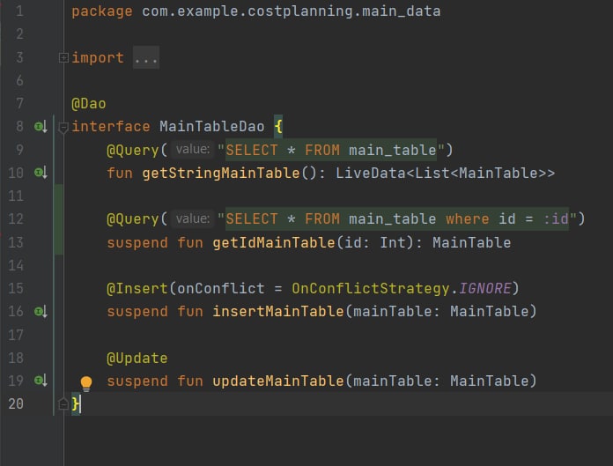Click the updateMainTable function name
Viewport: 613px width, 466px height.
coord(278,381)
